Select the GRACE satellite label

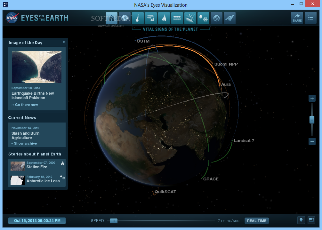coord(211,179)
